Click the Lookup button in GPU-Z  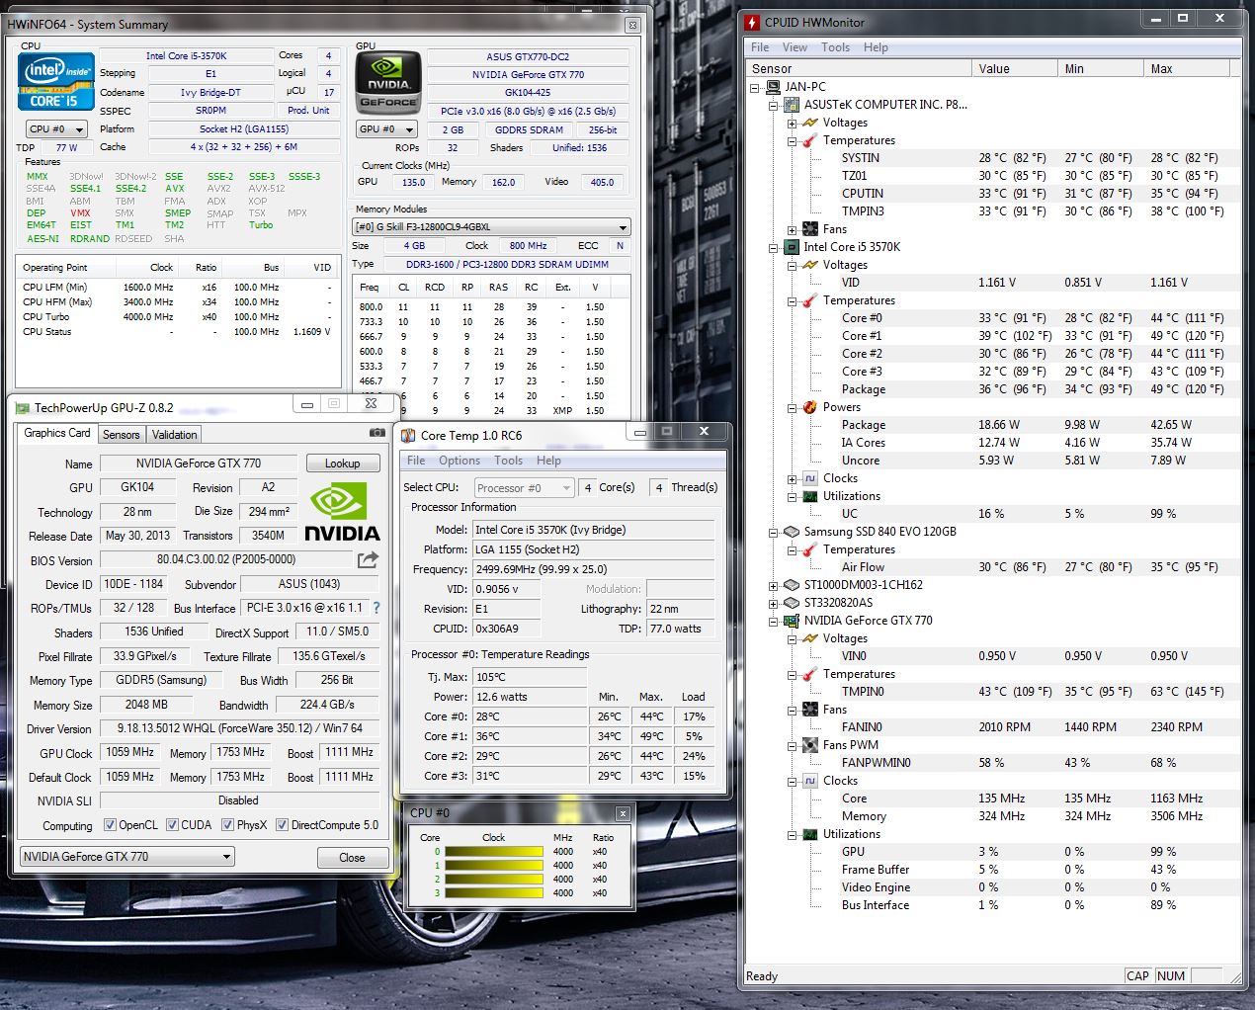pos(342,463)
